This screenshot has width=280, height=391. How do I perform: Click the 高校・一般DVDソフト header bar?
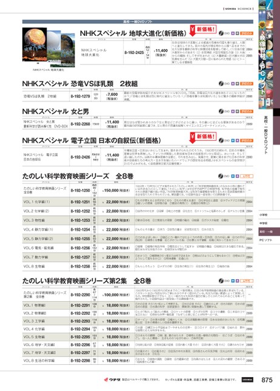point(138,22)
